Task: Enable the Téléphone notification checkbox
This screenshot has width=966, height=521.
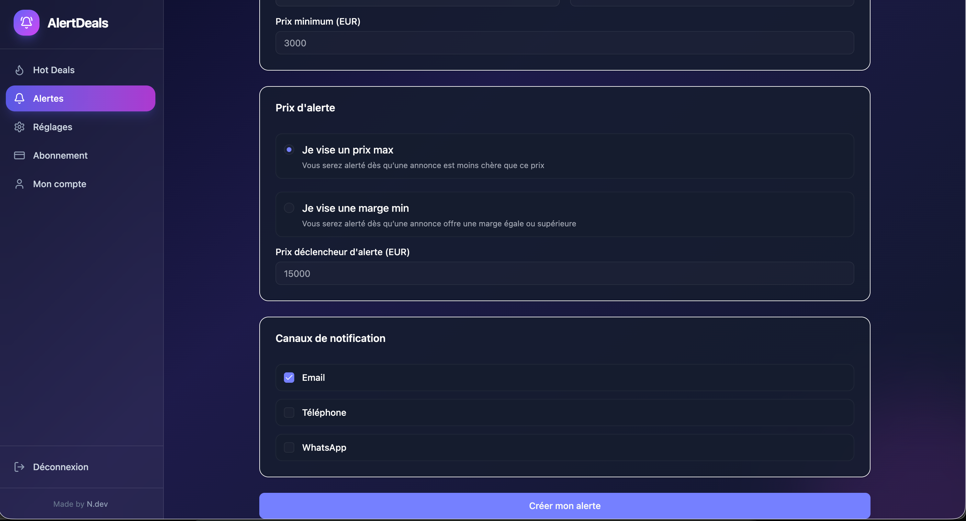Action: coord(289,413)
